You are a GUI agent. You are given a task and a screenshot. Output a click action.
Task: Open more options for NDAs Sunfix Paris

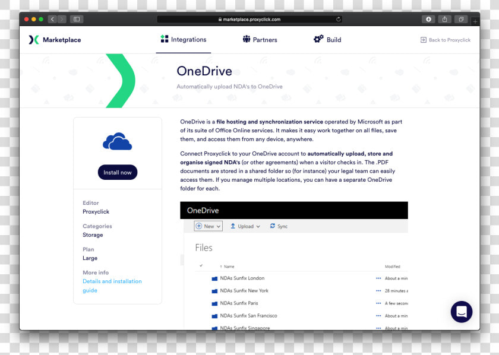tap(378, 303)
